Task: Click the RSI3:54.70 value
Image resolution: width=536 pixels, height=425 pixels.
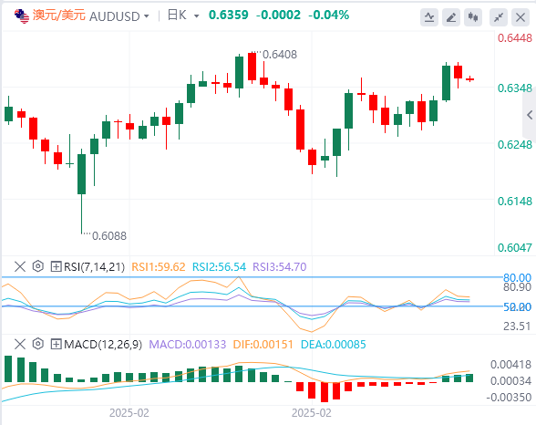Action: click(279, 266)
